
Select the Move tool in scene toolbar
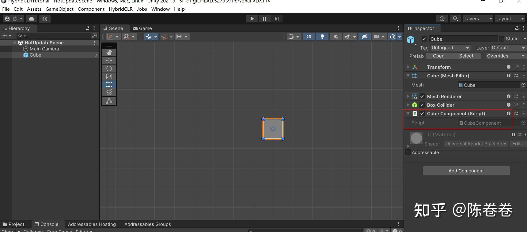(x=109, y=61)
